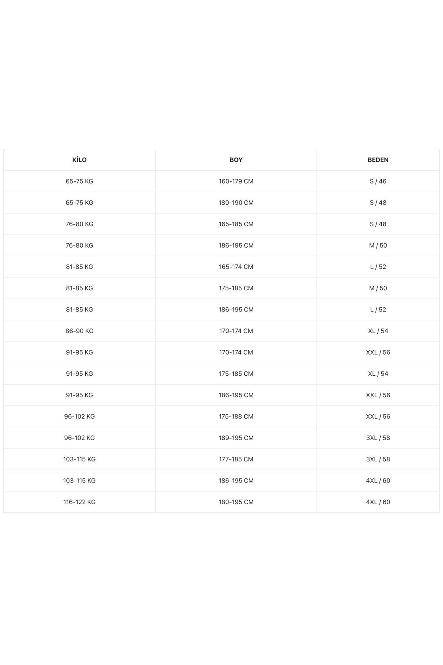
Task: Select the 116-122 KG weight cell
Action: coord(79,502)
